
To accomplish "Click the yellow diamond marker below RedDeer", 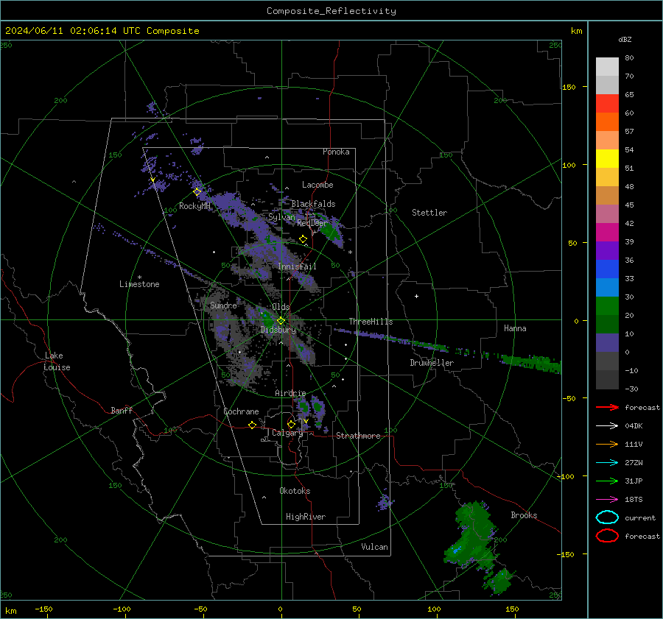I will click(304, 239).
